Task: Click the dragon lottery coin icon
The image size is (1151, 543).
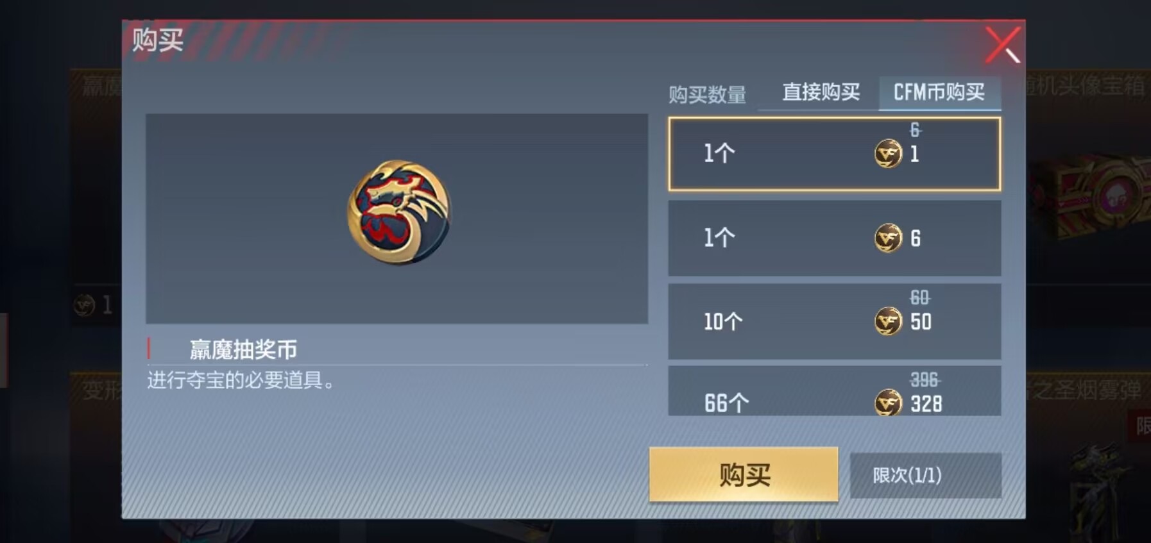Action: click(x=399, y=212)
